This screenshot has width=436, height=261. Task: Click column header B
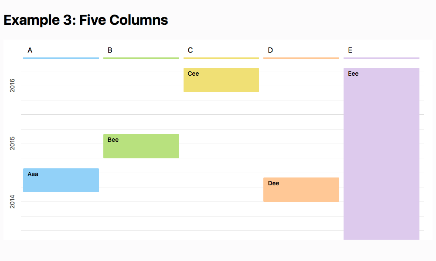point(110,50)
